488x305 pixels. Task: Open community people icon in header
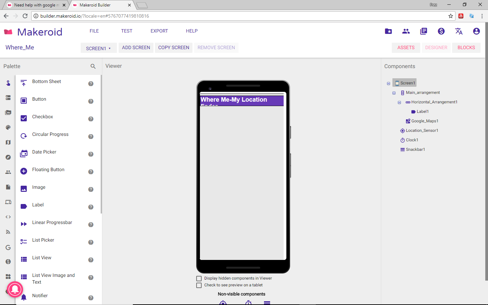(406, 31)
